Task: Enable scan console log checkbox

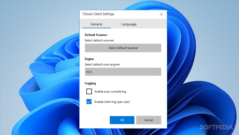Action: point(89,91)
